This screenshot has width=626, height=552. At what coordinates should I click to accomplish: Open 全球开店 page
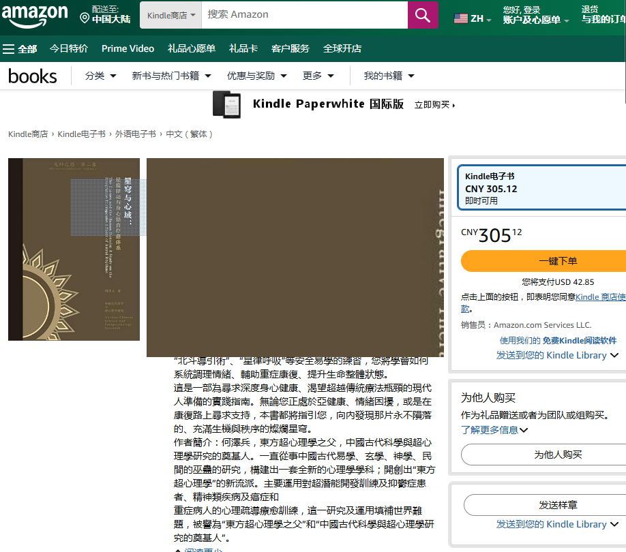click(342, 48)
